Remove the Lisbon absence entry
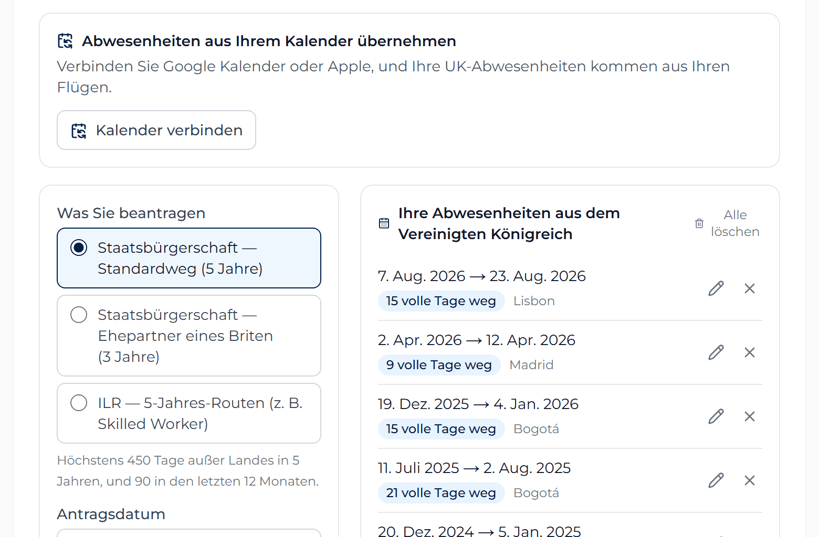Screen dimensions: 819x537 pyautogui.click(x=750, y=288)
